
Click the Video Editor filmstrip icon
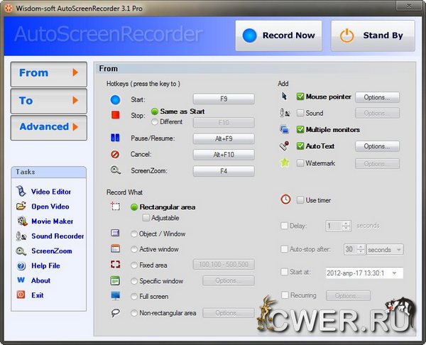tap(21, 191)
